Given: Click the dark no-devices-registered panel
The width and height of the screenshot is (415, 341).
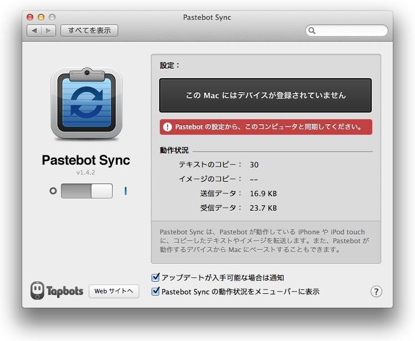Looking at the screenshot, I should [x=265, y=95].
